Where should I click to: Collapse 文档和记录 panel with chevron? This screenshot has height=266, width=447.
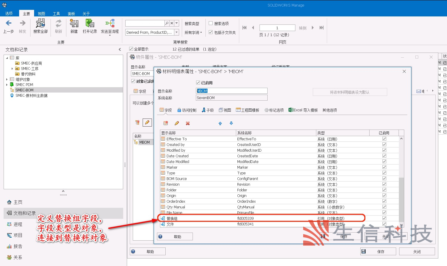120,50
